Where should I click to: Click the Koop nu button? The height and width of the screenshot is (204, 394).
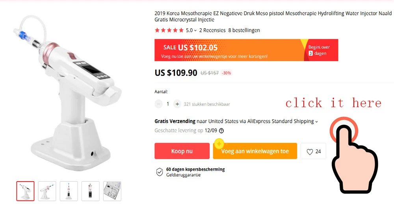point(182,151)
